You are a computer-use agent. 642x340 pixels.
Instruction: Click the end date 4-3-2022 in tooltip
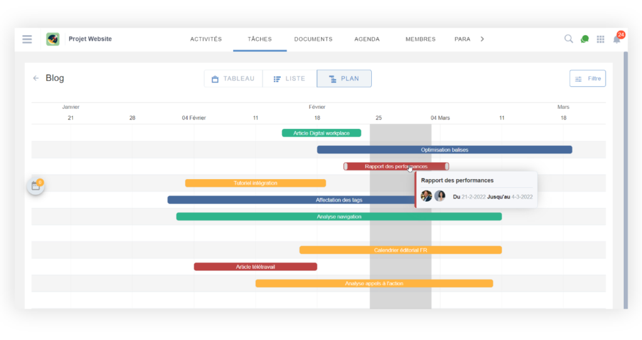pos(522,197)
